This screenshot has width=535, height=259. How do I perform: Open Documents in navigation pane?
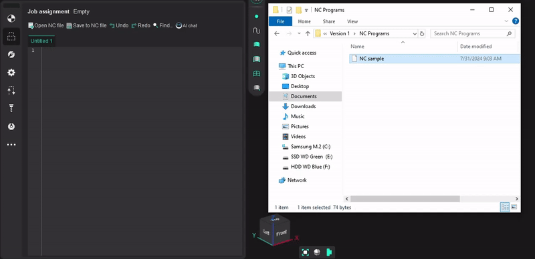305,96
